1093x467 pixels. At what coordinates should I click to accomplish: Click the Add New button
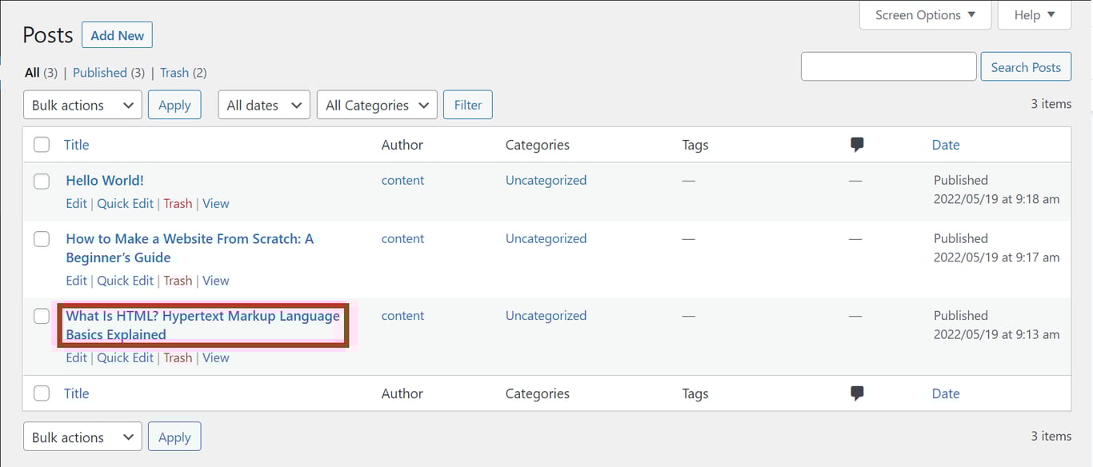(117, 34)
